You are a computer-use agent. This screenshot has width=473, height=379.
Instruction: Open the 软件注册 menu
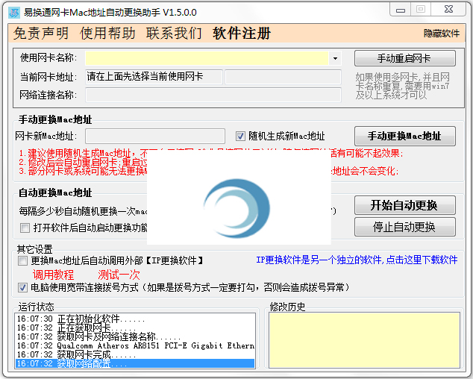(x=242, y=33)
